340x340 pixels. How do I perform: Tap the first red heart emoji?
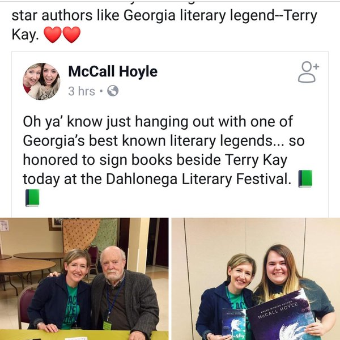pos(53,35)
